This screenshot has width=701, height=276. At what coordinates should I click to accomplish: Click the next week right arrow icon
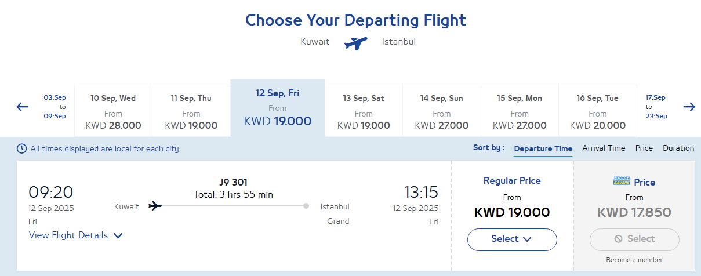point(689,107)
